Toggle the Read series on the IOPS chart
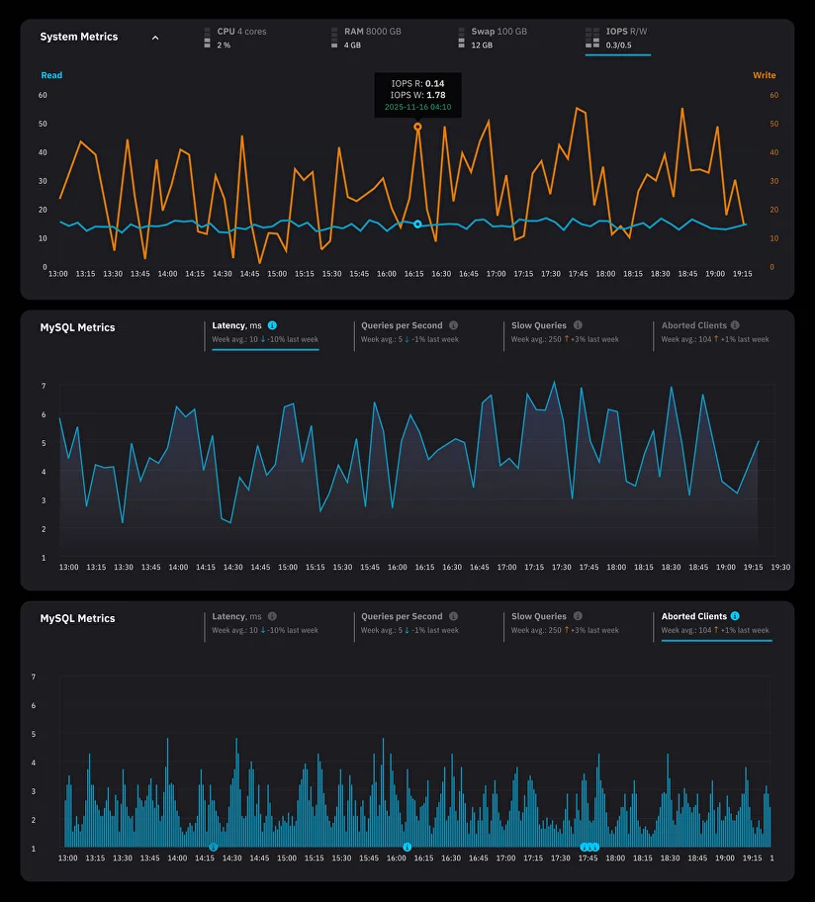 51,75
